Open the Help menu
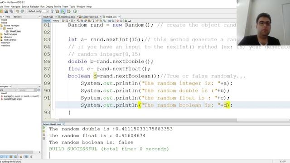290x163 pixels. (89, 7)
